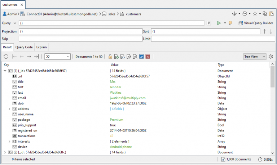Open the page size dropdown showing 50
Screen dimensions: 277x165
pyautogui.click(x=58, y=57)
